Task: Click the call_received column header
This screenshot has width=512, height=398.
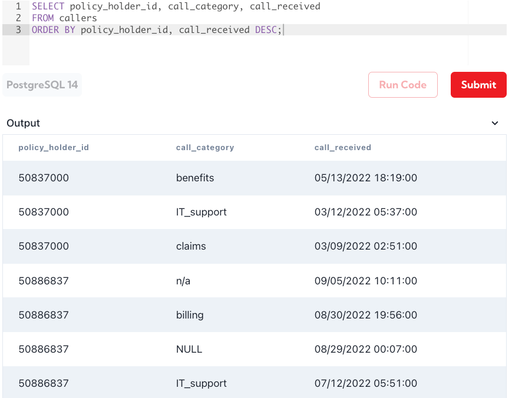Action: click(x=342, y=147)
